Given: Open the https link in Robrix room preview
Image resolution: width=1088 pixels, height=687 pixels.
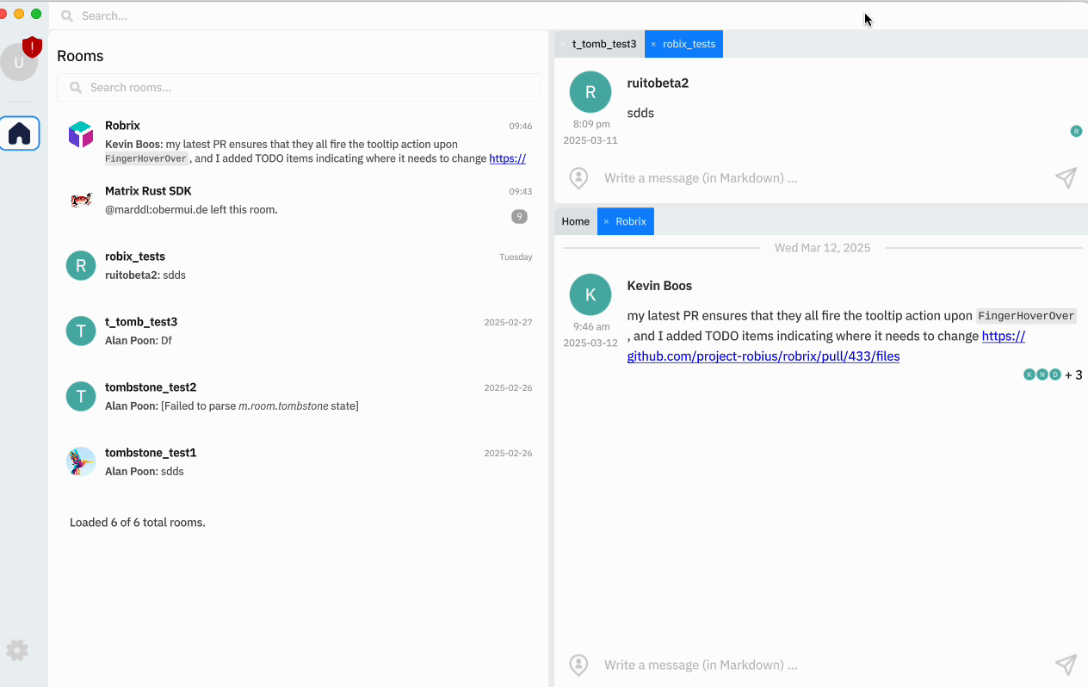Looking at the screenshot, I should tap(507, 158).
